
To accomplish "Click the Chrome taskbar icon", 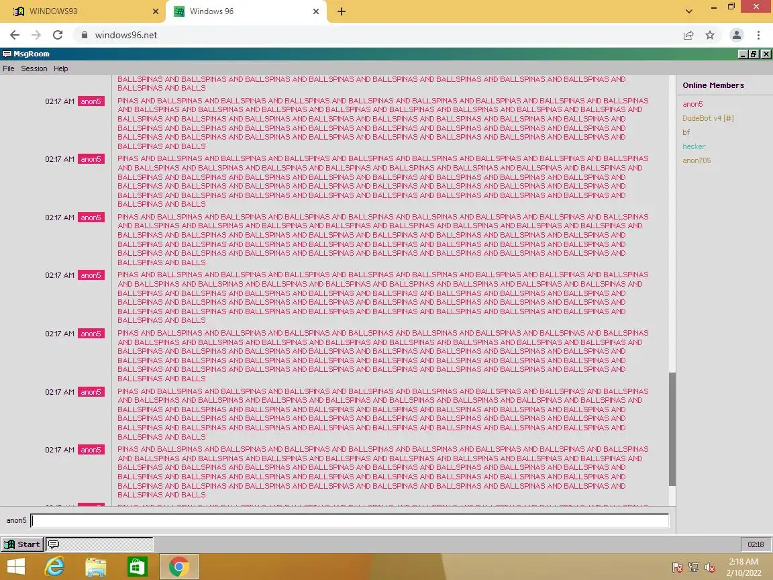I will tap(179, 567).
